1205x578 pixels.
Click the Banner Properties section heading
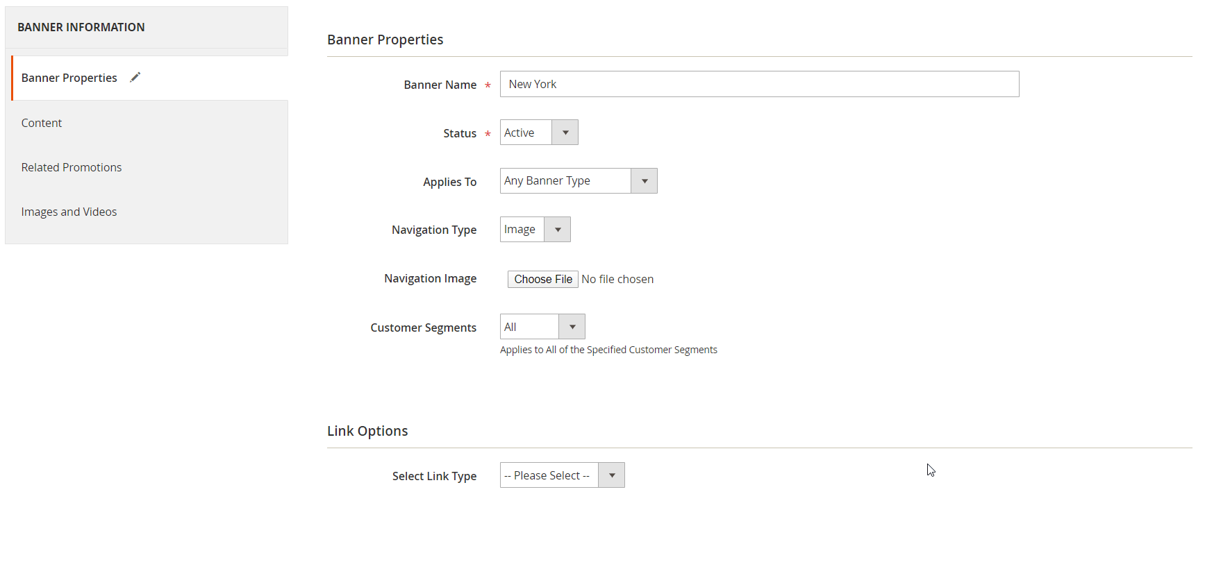click(385, 40)
